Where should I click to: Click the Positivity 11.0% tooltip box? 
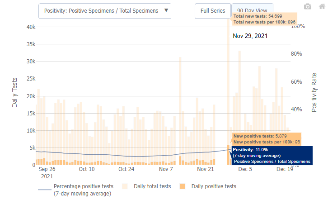point(271,155)
